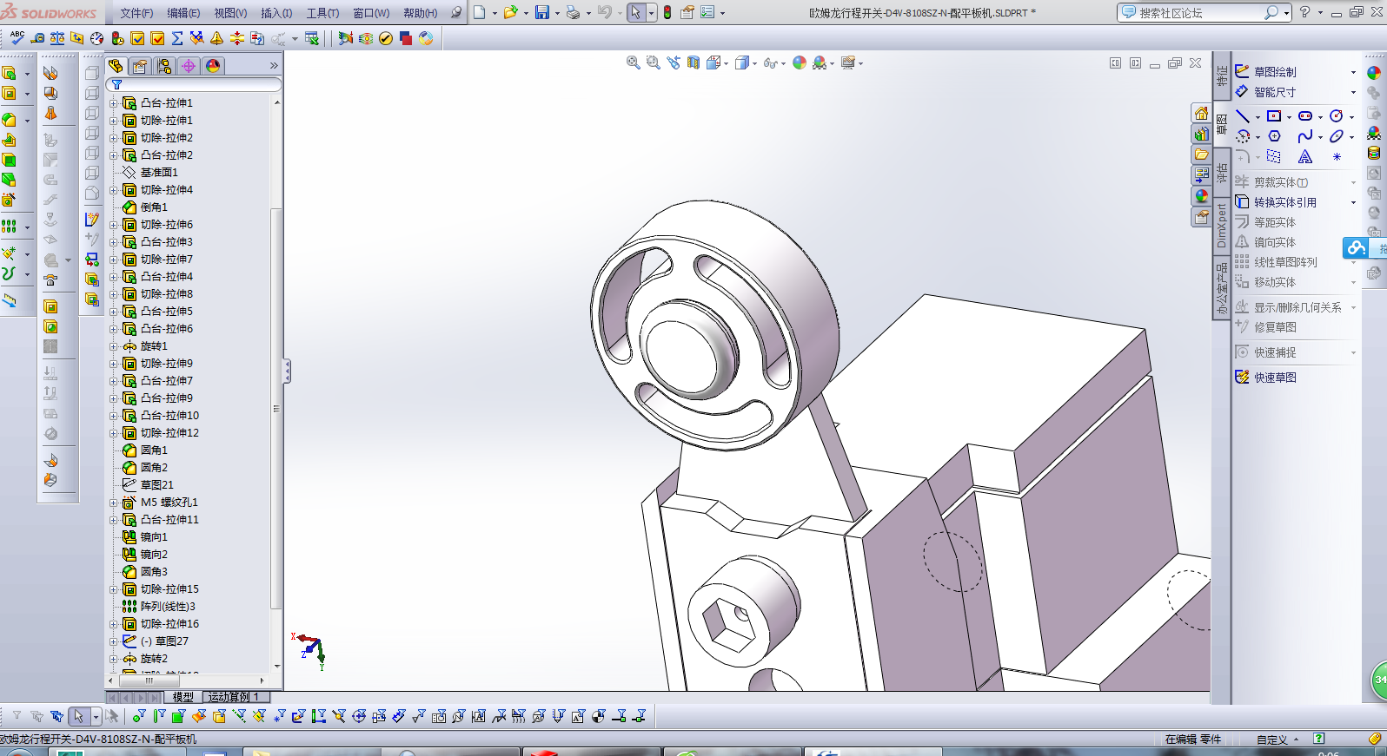
Task: Select the Slot sketch tool
Action: click(x=1305, y=116)
